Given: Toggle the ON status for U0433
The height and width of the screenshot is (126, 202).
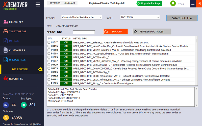Looking at the screenshot, I should pyautogui.click(x=66, y=68).
